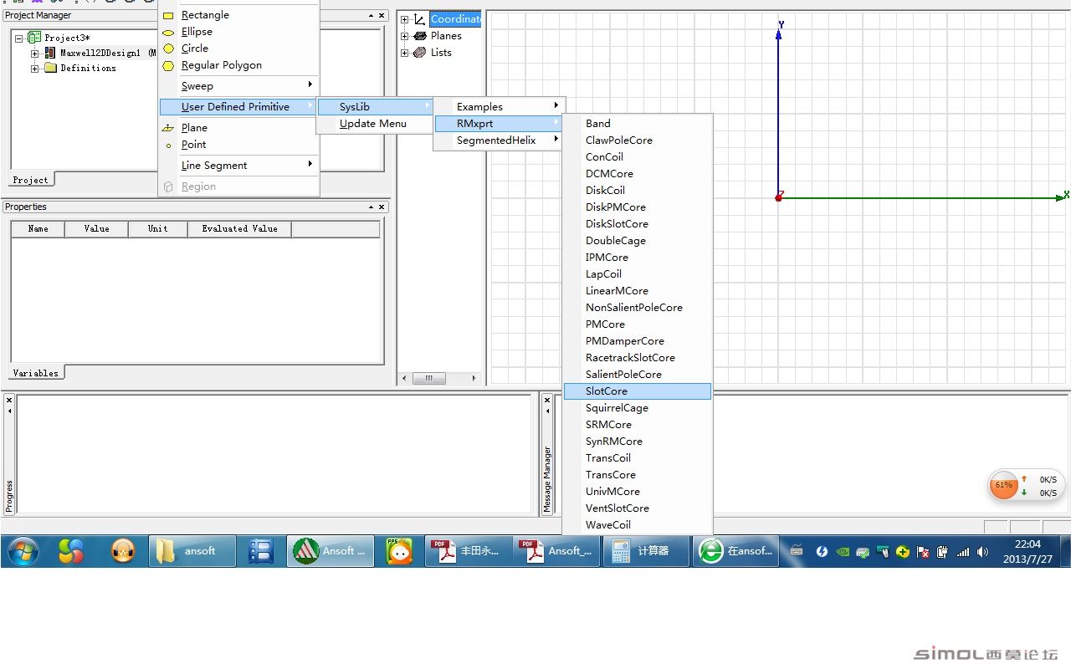Select TransCore primitive
The width and height of the screenshot is (1071, 669).
pos(638,475)
